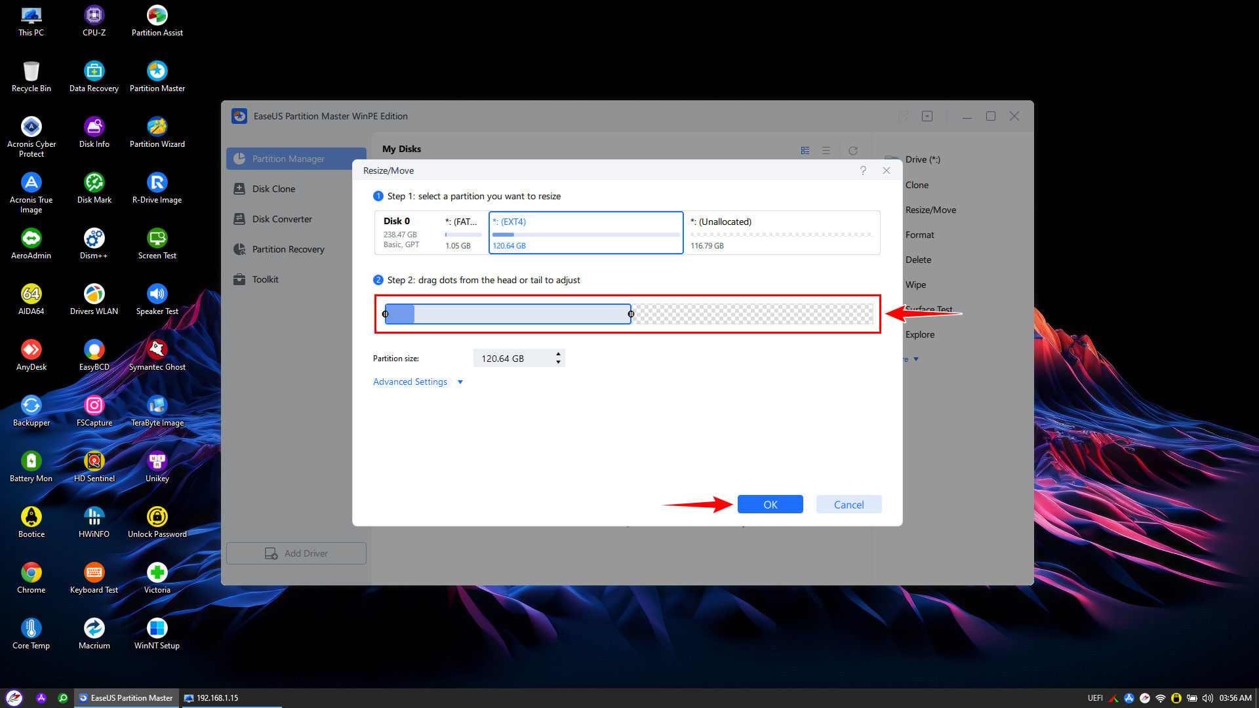This screenshot has width=1259, height=708.
Task: Click the Victoria desktop icon
Action: 157,573
